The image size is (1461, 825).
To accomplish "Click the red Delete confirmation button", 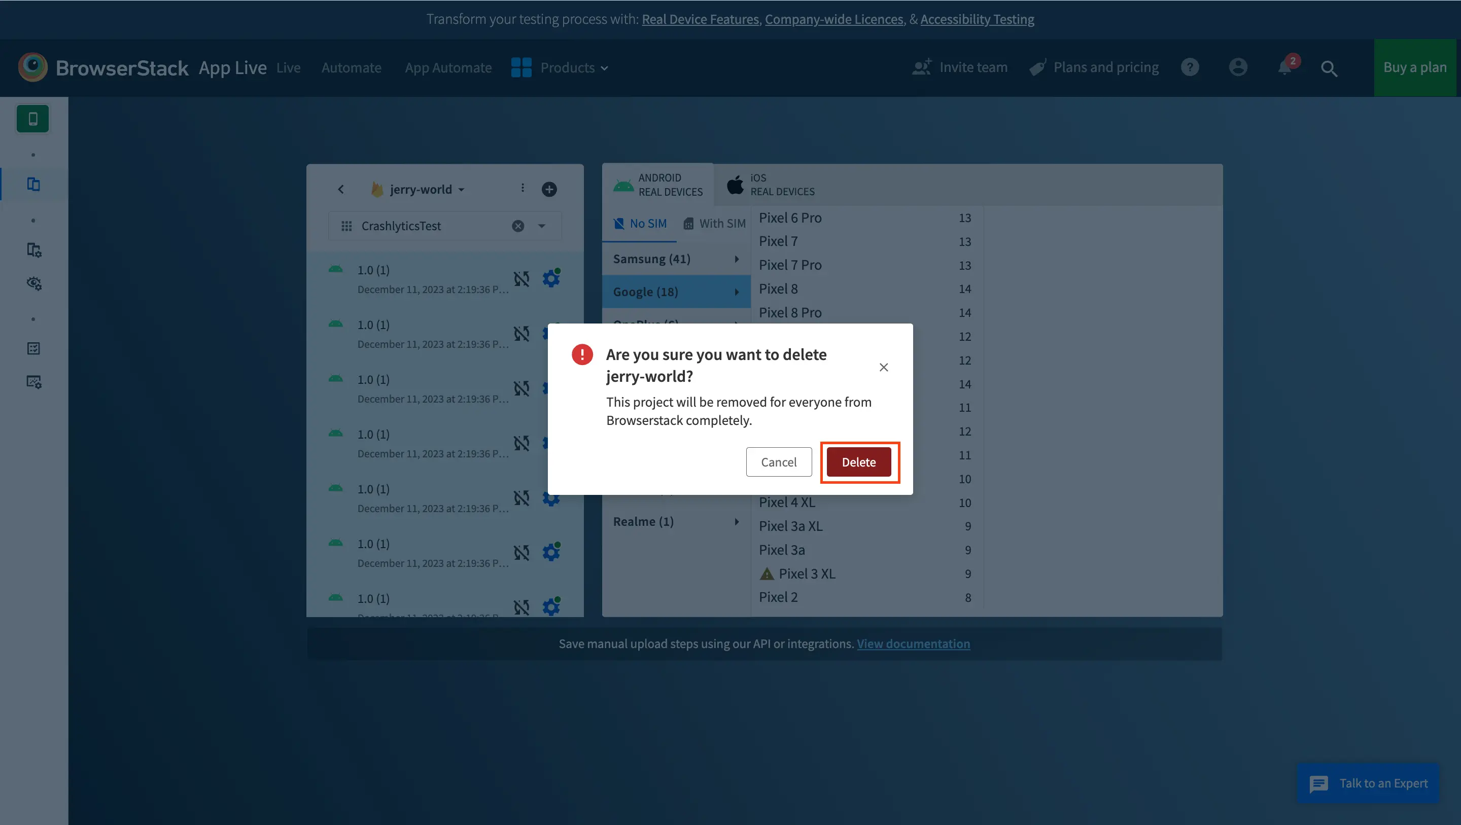I will tap(859, 462).
